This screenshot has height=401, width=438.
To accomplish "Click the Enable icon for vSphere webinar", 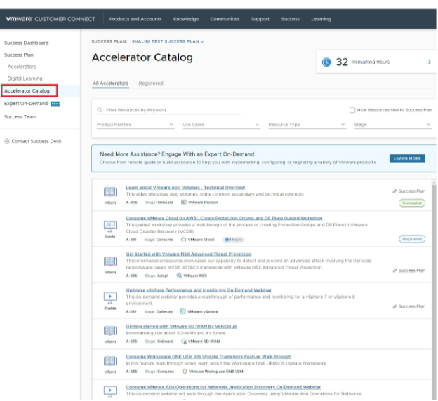I will coord(110,297).
